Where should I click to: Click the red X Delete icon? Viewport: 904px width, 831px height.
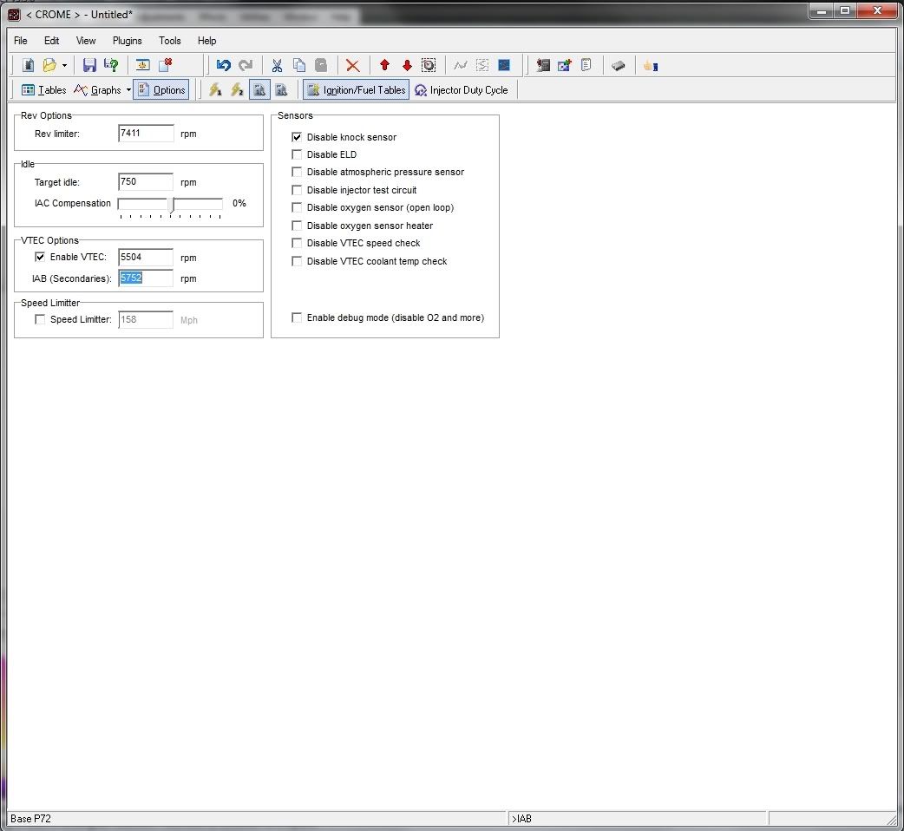tap(353, 66)
